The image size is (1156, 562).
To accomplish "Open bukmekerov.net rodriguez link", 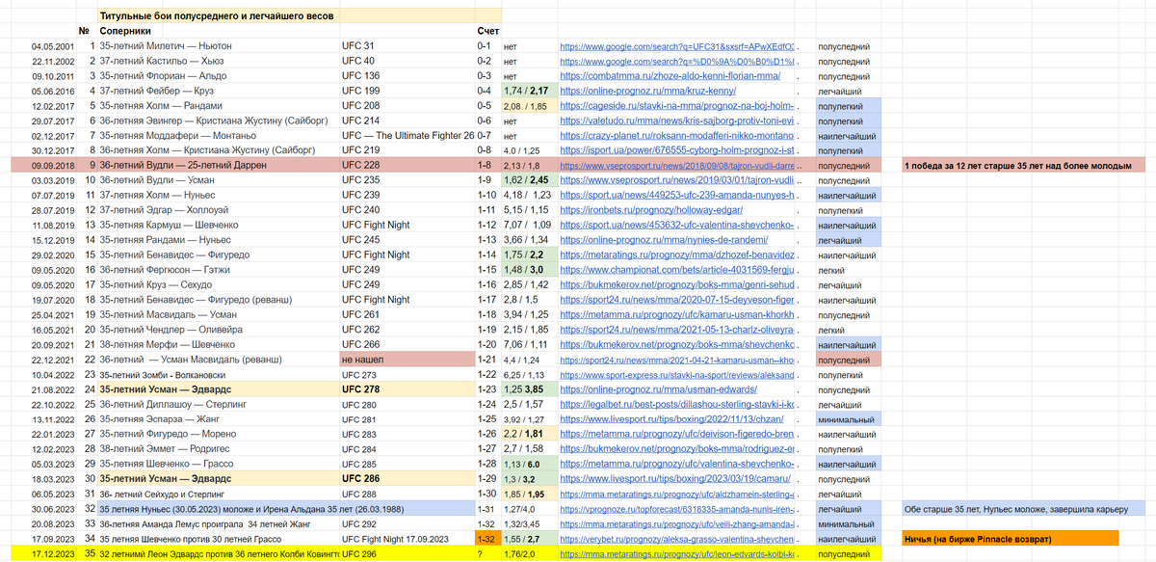I will tap(676, 449).
